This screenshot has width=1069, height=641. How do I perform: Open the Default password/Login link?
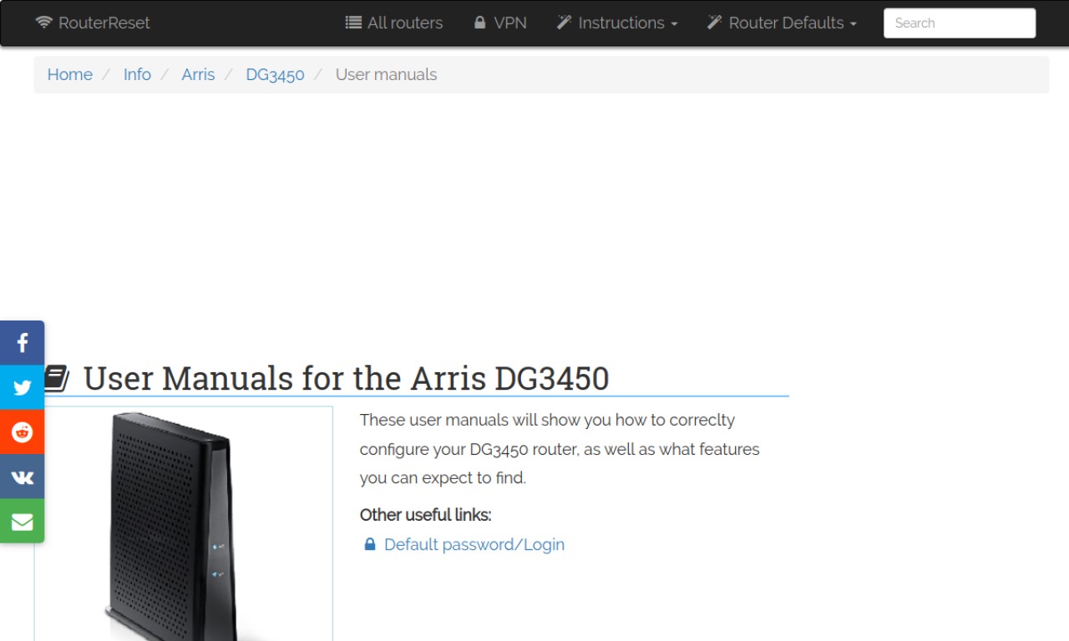point(474,544)
